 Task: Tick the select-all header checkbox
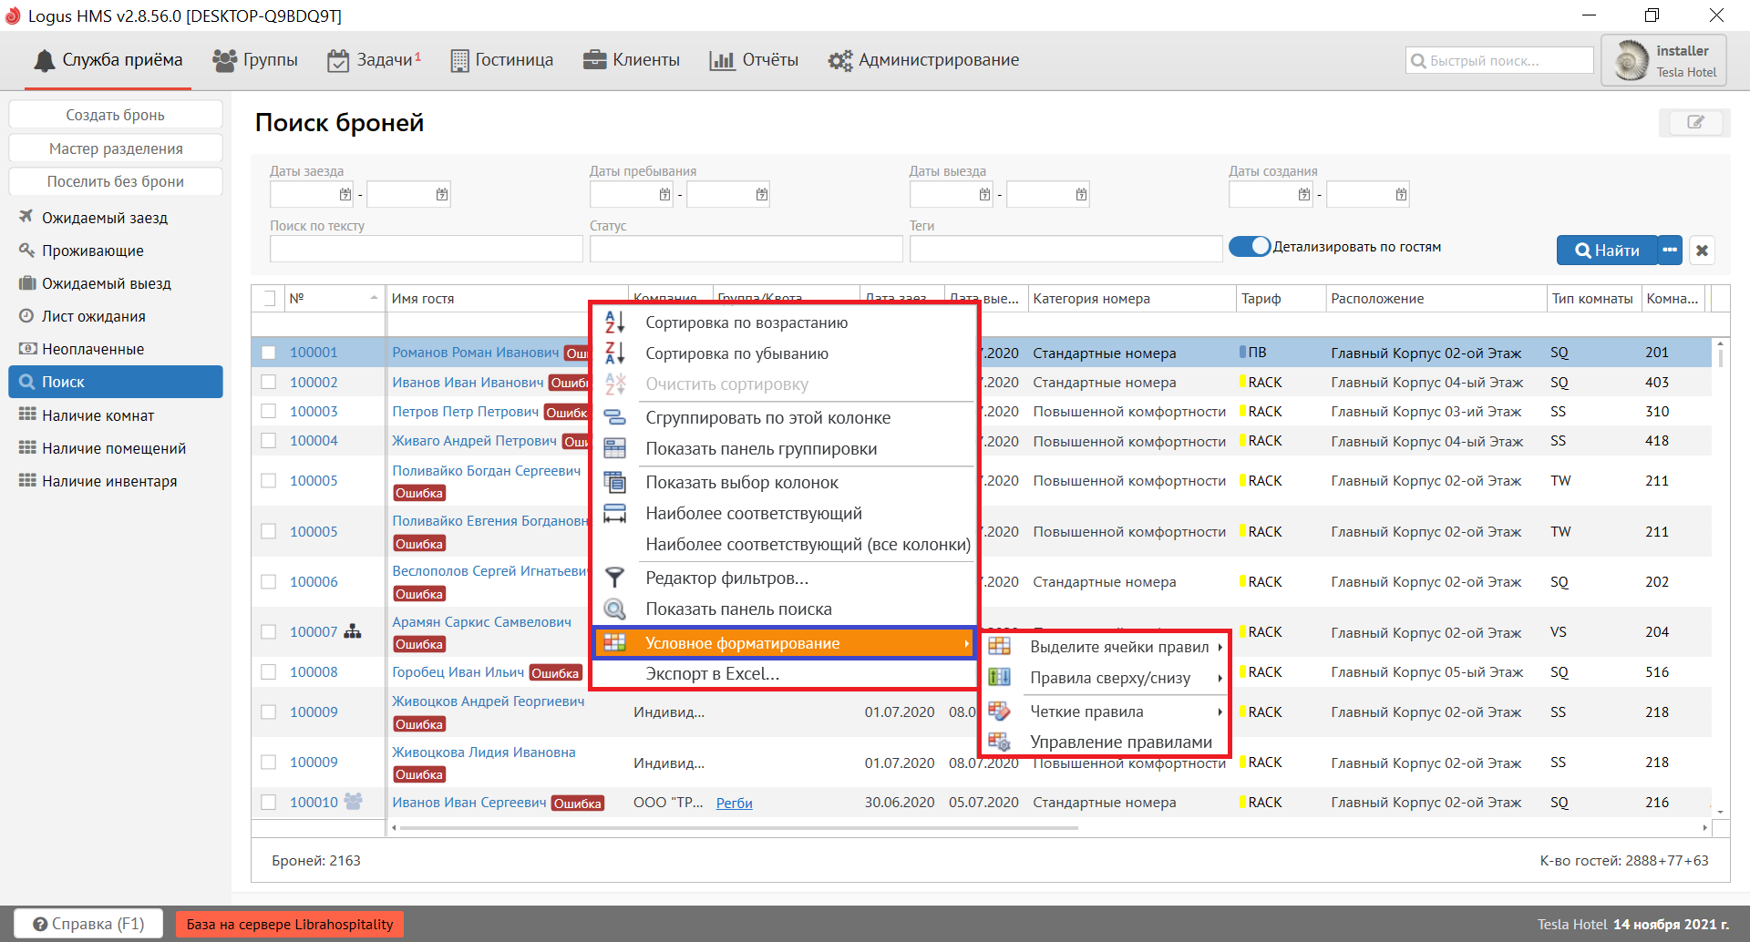click(x=269, y=298)
